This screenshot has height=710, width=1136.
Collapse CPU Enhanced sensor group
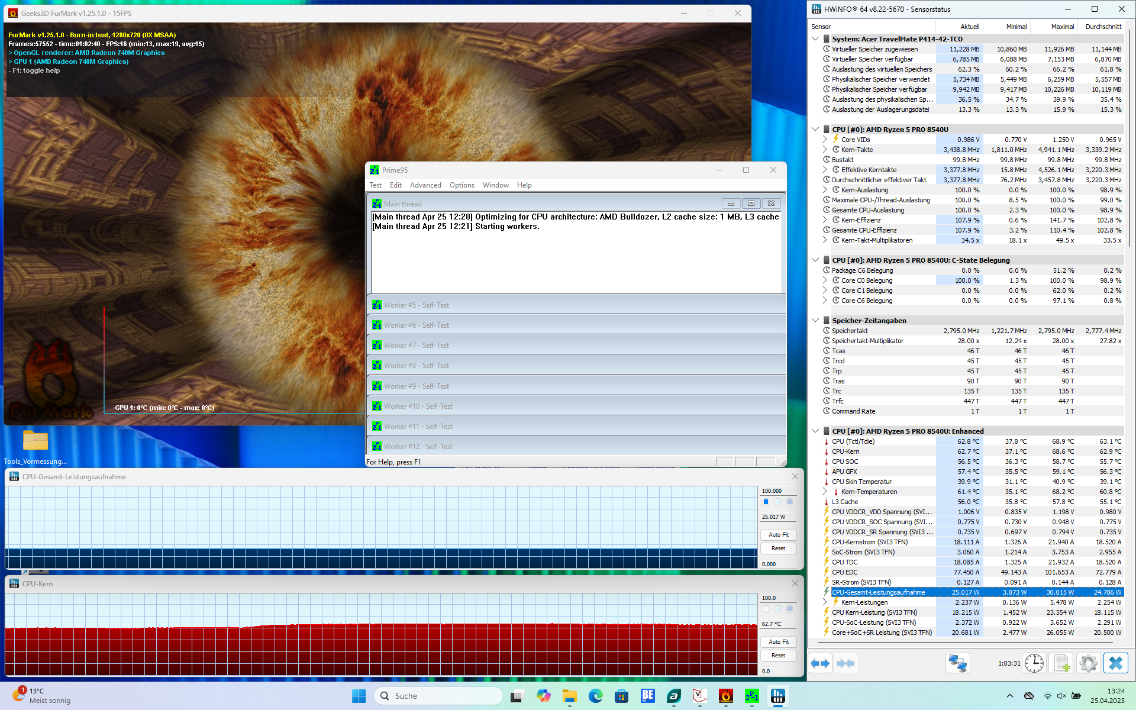click(815, 431)
